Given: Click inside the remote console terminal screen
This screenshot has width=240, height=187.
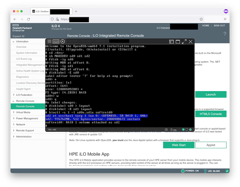Looking at the screenshot, I should 120,86.
